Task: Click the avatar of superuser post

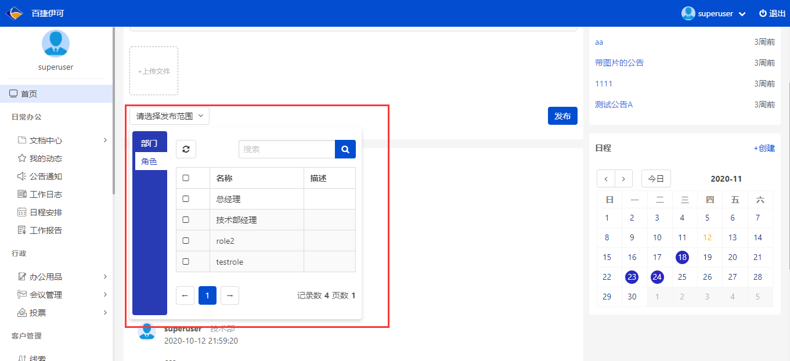Action: [x=147, y=331]
